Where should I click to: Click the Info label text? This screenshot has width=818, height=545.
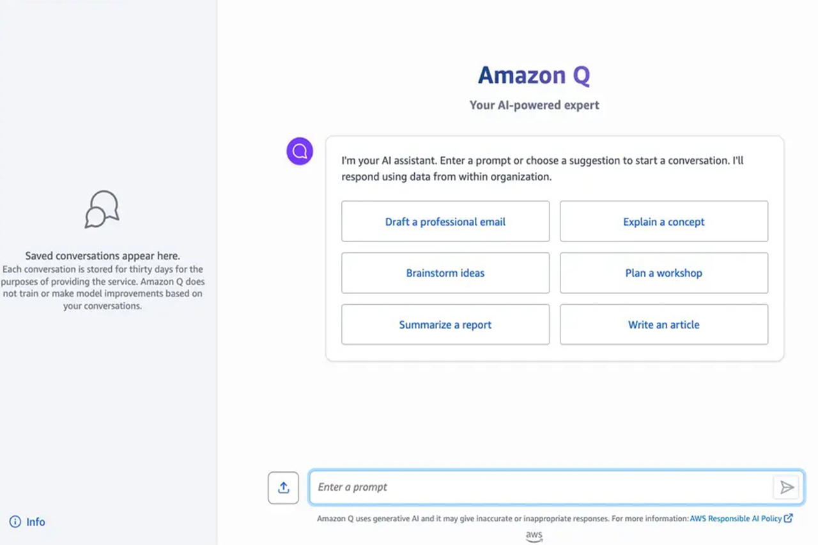[x=35, y=522]
